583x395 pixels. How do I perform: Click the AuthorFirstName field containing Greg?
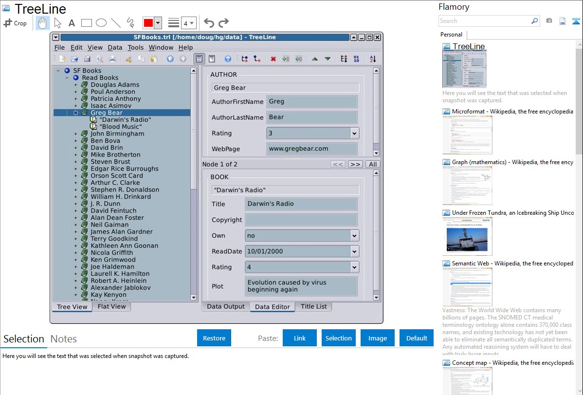click(312, 102)
